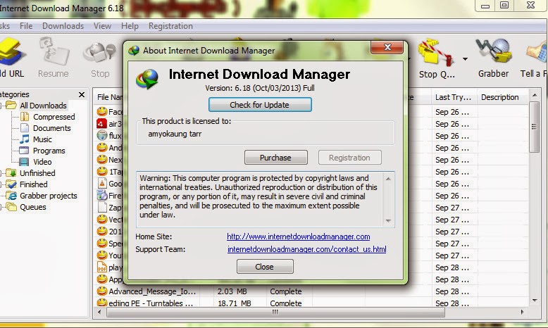Open the Support Team contact link

(307, 249)
